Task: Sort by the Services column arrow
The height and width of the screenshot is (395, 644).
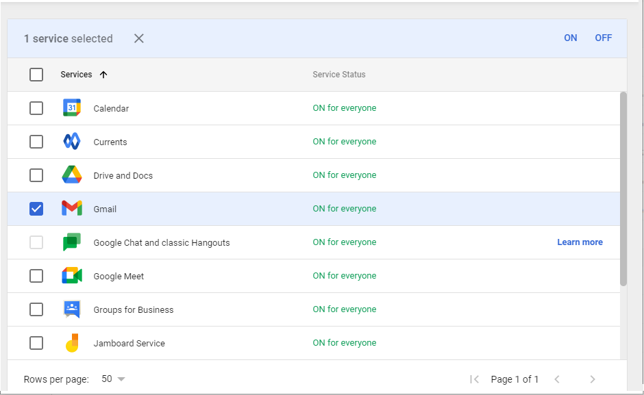Action: 103,75
